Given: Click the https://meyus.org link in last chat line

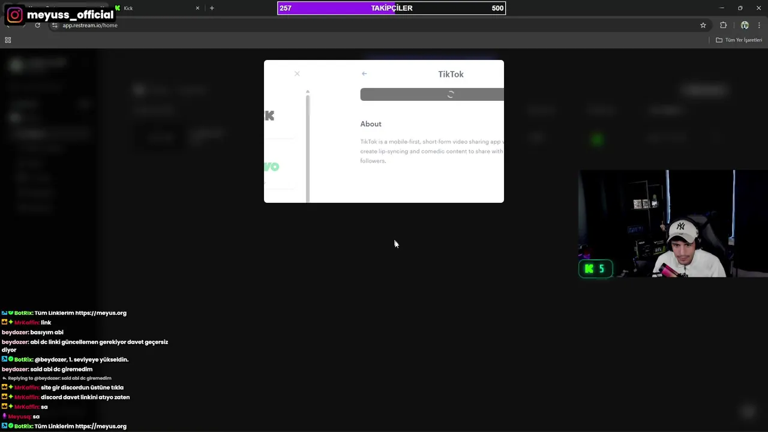Looking at the screenshot, I should click(101, 427).
